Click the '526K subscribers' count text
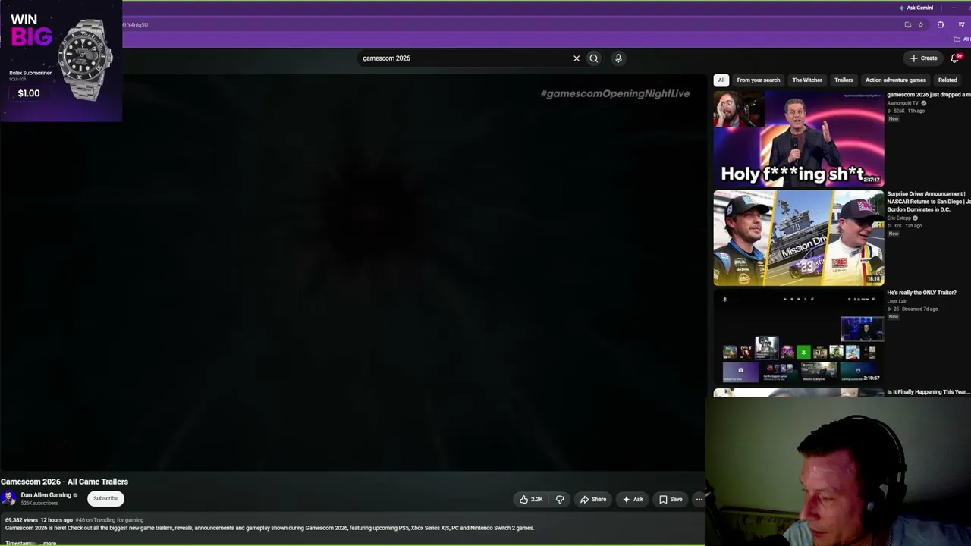This screenshot has width=971, height=546. pos(39,504)
